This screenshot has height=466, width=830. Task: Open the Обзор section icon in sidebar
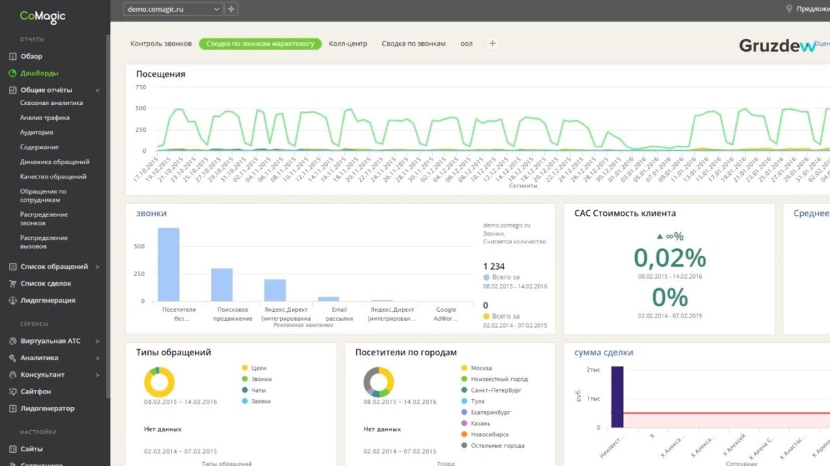[12, 57]
